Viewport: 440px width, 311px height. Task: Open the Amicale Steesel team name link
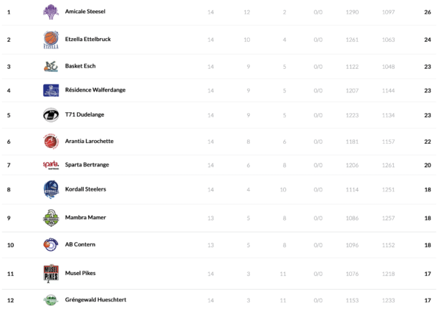[84, 12]
